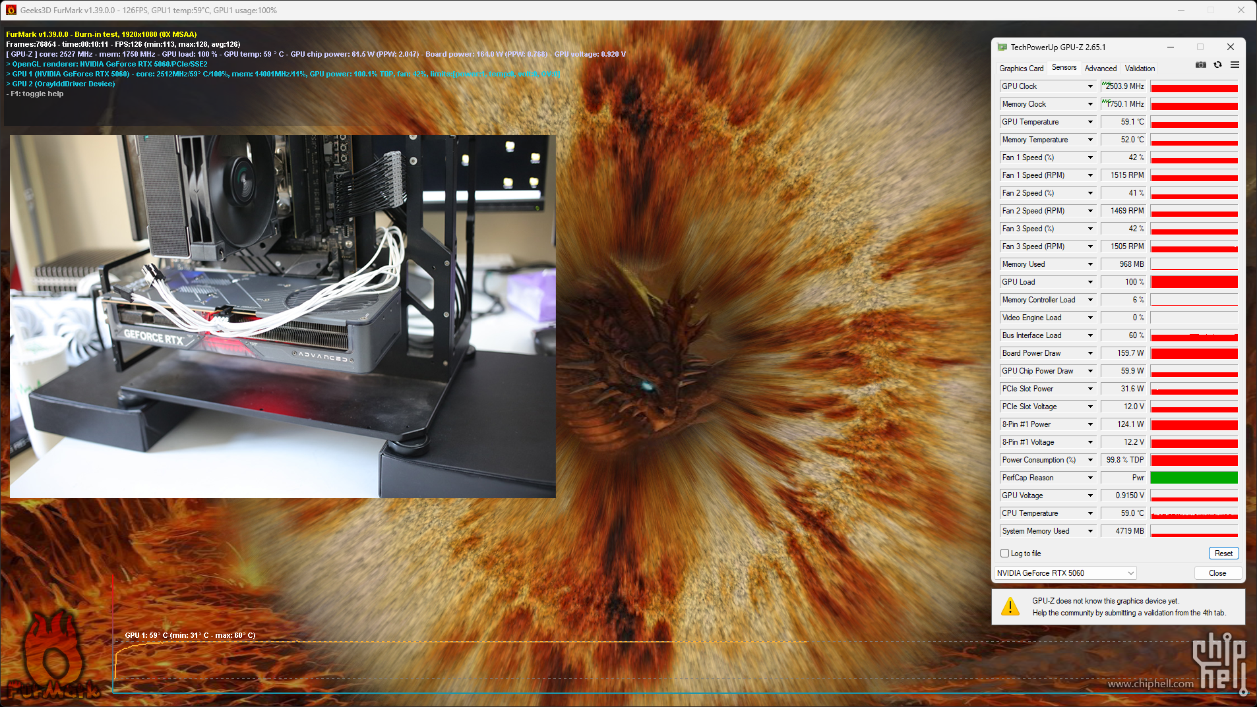Viewport: 1257px width, 707px height.
Task: Open the Validation tab
Action: 1140,69
